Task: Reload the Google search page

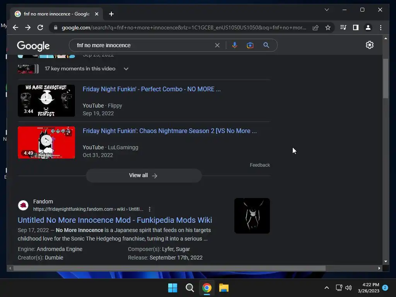Action: (40, 27)
